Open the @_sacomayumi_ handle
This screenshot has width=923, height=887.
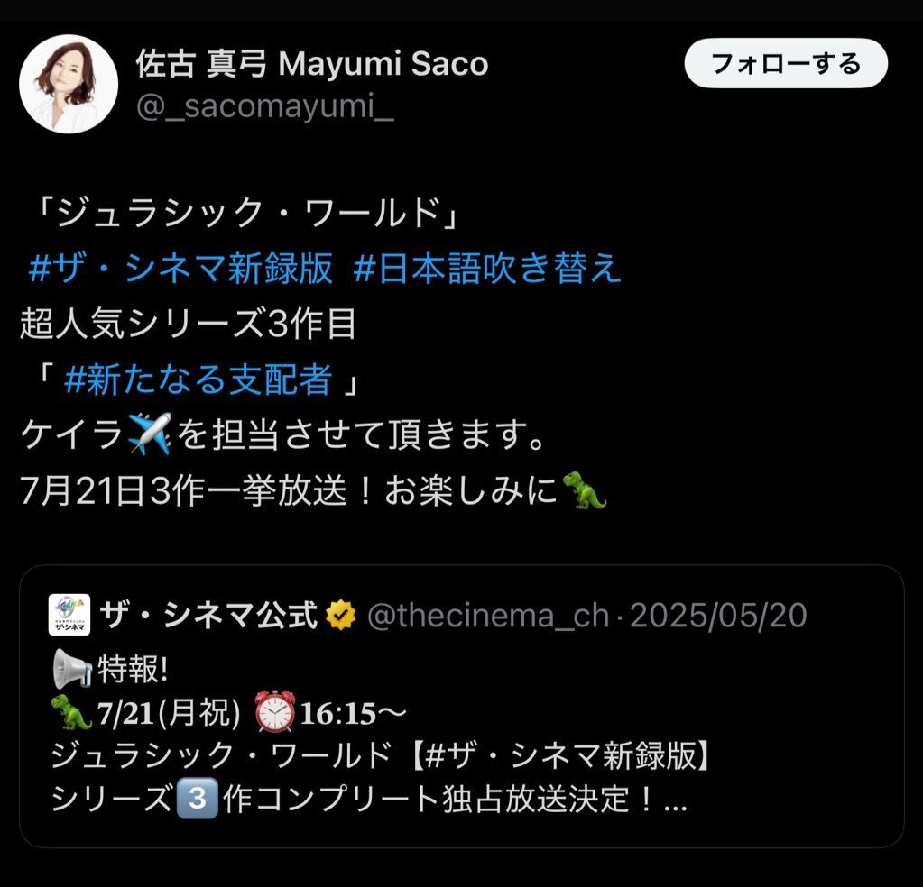[x=265, y=106]
